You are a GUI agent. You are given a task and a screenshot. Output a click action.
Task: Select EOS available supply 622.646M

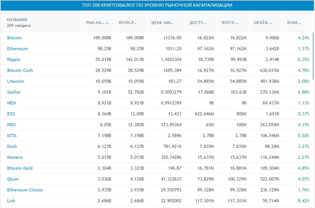pyautogui.click(x=204, y=114)
